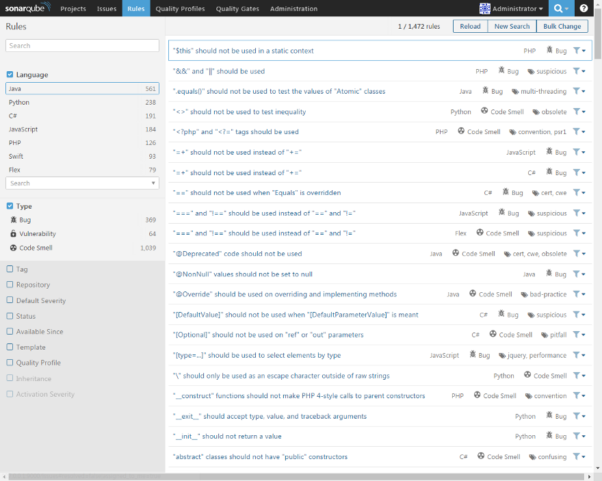The image size is (602, 481).
Task: Click filter icon for "$this" static context rule
Action: pyautogui.click(x=576, y=50)
